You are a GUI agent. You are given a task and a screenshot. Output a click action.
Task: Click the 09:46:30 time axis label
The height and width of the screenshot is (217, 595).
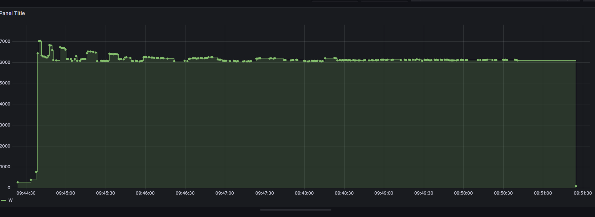185,193
